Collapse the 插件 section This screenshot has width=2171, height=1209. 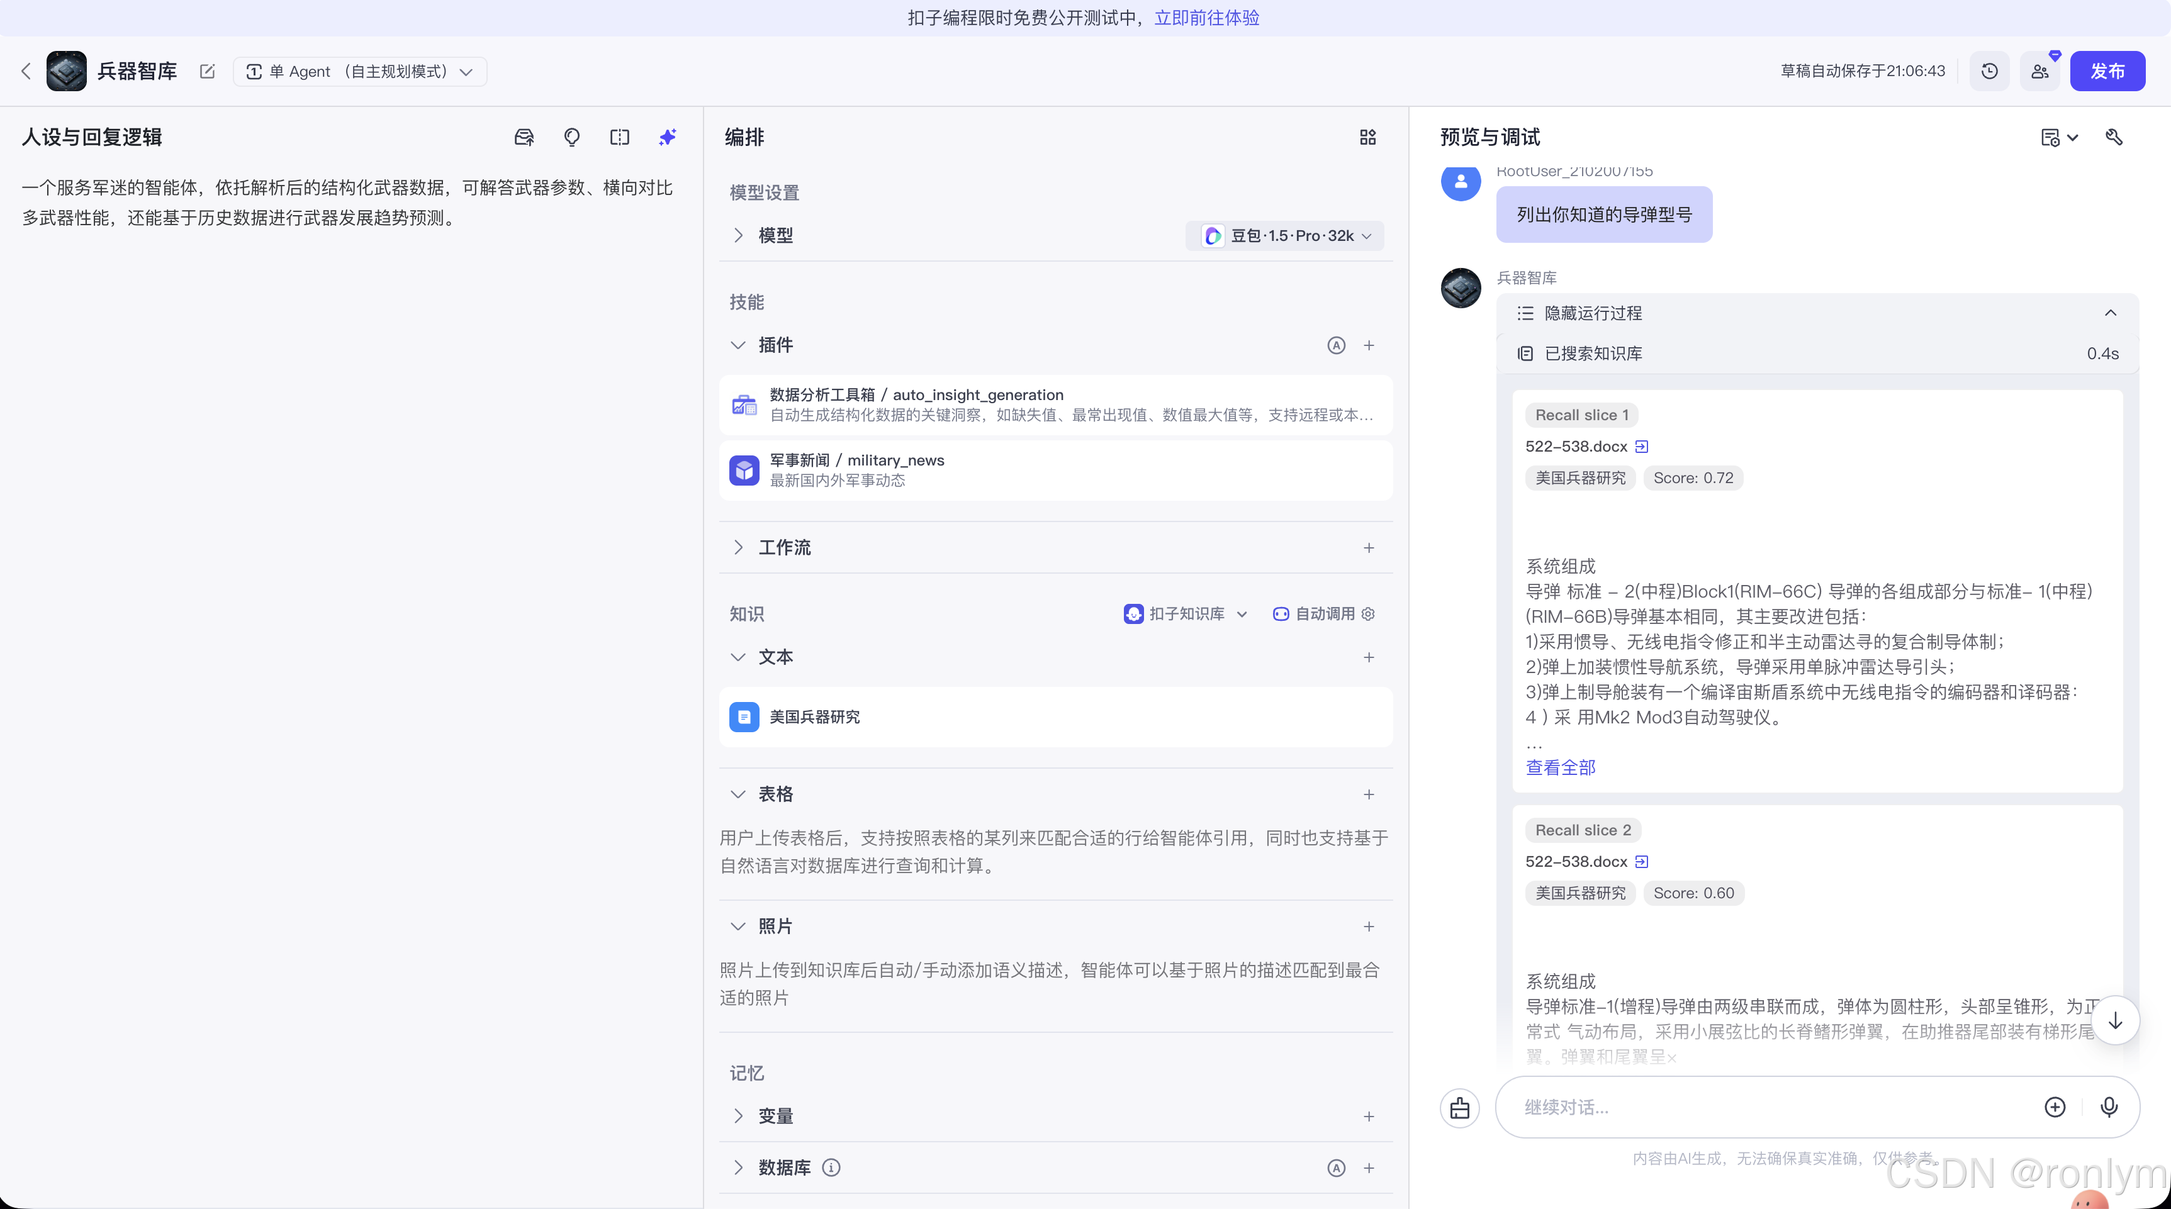[738, 345]
